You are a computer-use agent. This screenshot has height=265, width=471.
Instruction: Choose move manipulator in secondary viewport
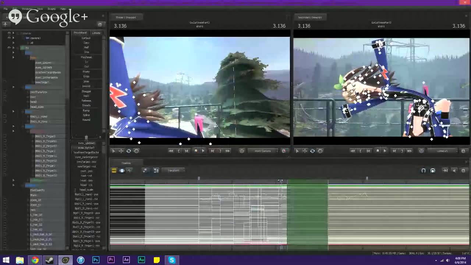tap(305, 151)
